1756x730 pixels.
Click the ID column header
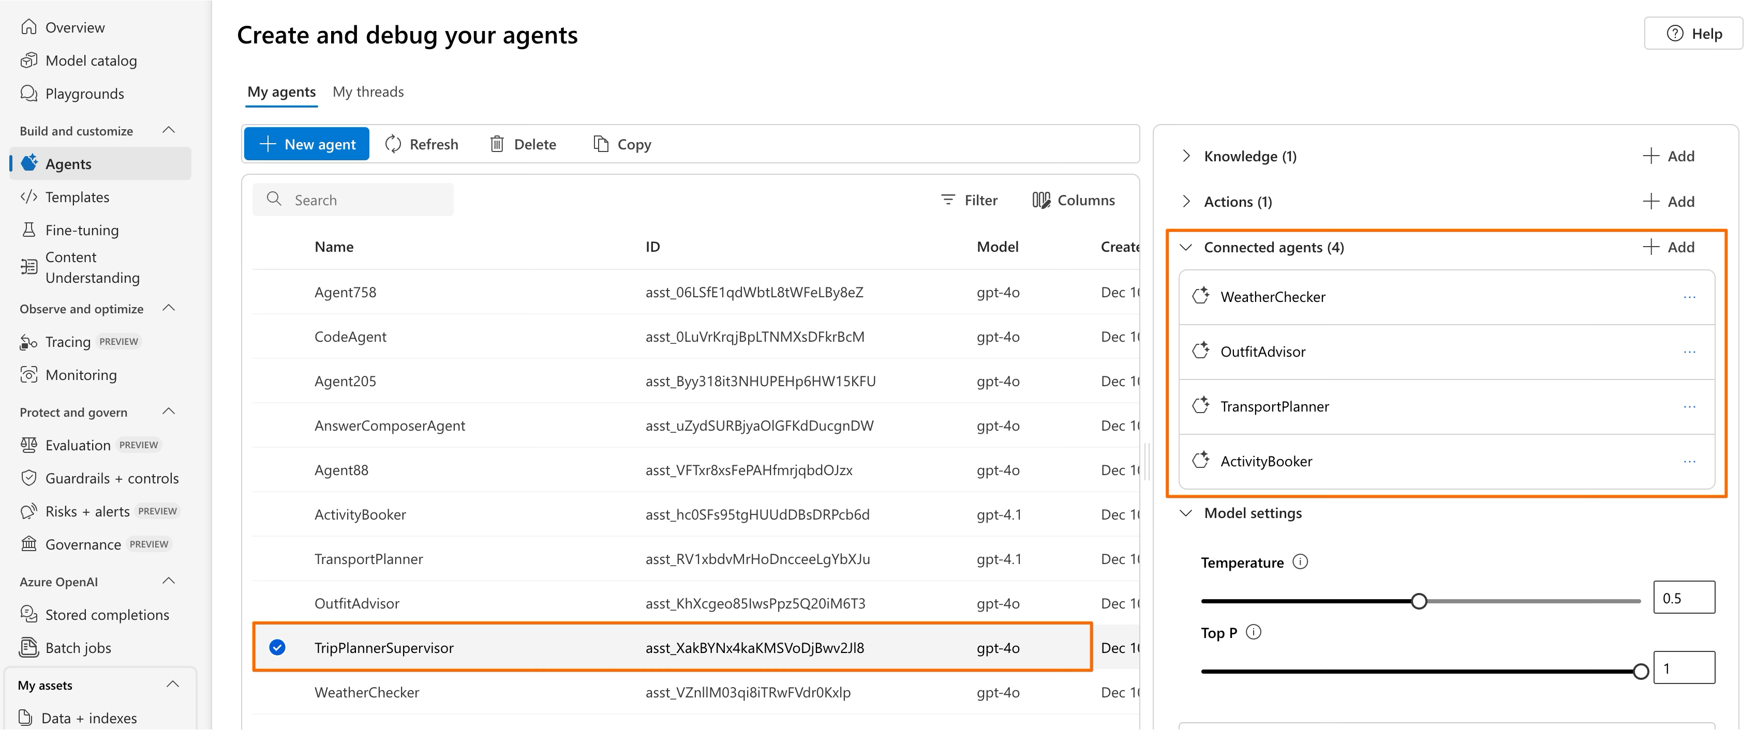click(x=652, y=247)
